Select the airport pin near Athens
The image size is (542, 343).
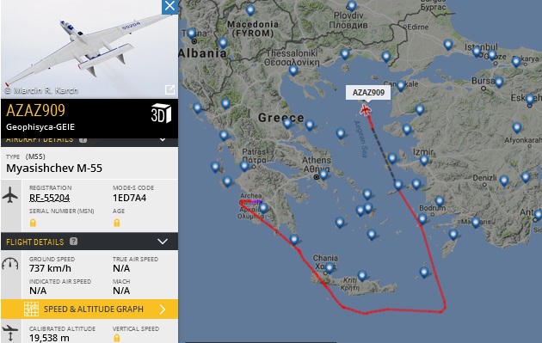click(x=323, y=175)
